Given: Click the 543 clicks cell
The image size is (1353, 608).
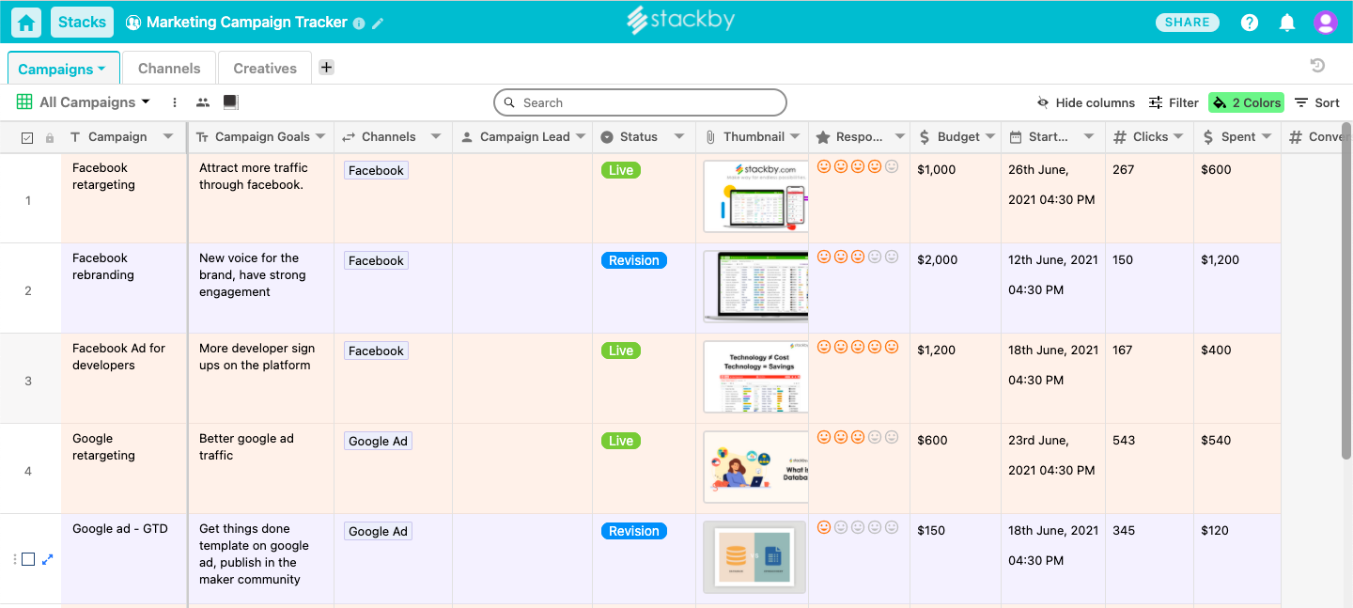Looking at the screenshot, I should coord(1150,468).
